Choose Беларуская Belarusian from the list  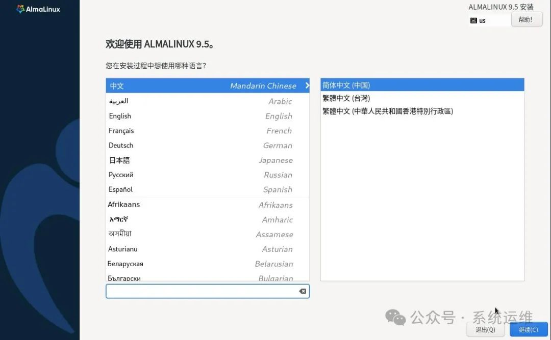click(x=208, y=264)
